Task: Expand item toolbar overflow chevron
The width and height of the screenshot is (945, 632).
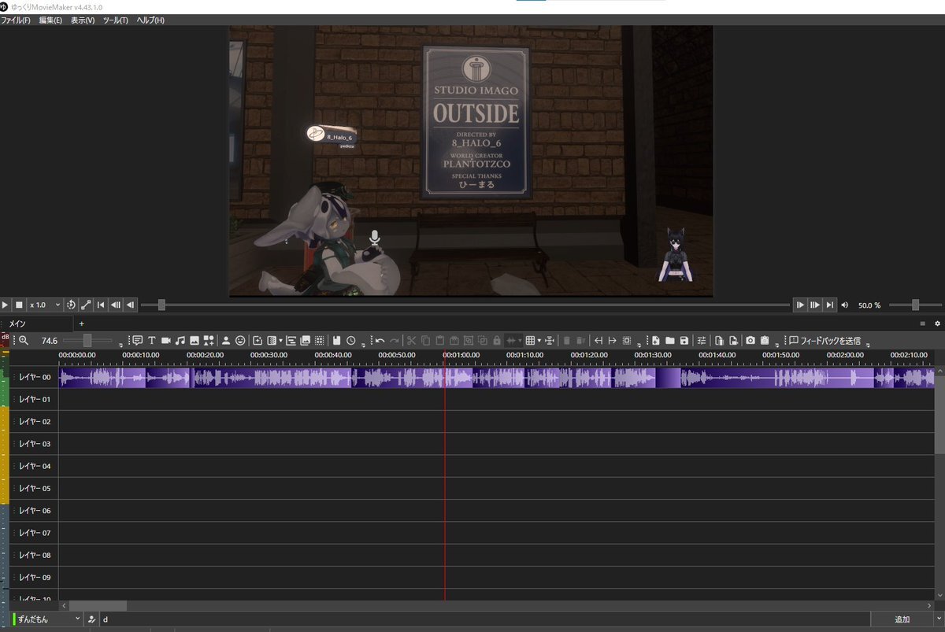Action: [363, 344]
